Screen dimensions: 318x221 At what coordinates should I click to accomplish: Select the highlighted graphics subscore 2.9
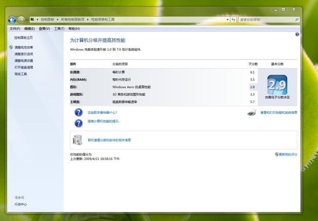[253, 87]
